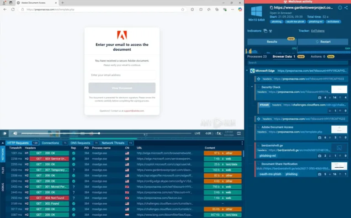
Task: Select the FILES vertical side tab
Action: point(3,170)
